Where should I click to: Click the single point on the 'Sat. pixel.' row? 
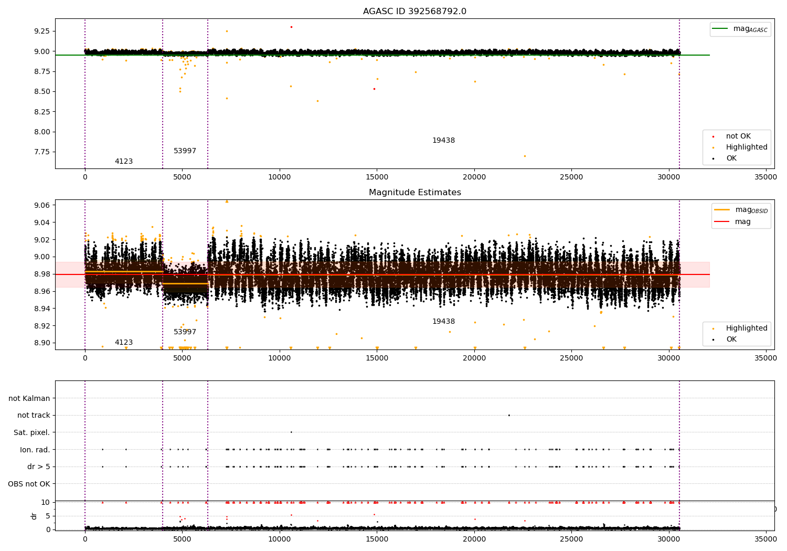tap(291, 432)
